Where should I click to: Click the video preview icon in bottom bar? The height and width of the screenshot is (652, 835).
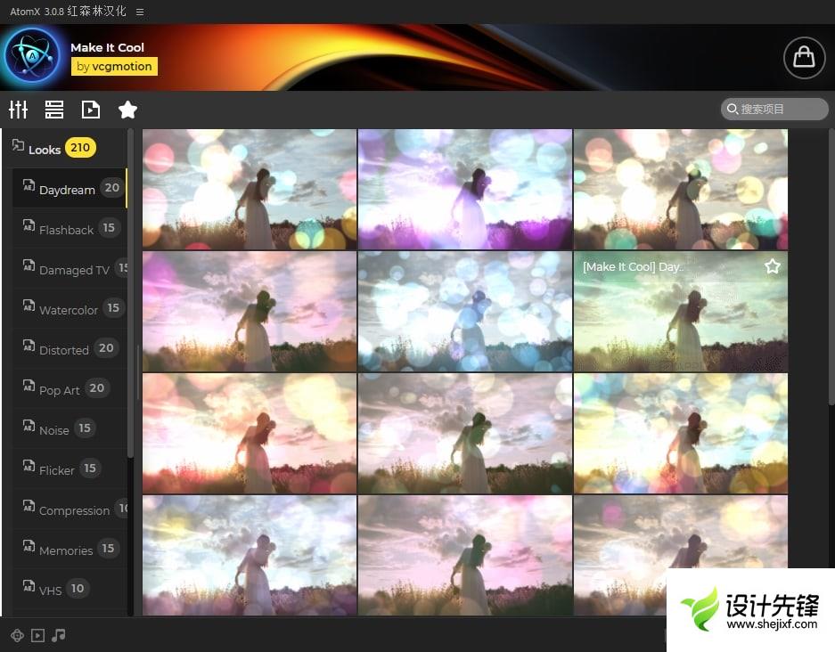[37, 635]
